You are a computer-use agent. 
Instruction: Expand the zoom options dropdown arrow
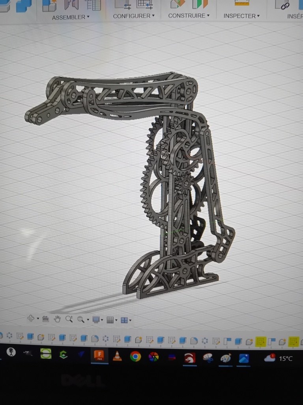point(88,320)
